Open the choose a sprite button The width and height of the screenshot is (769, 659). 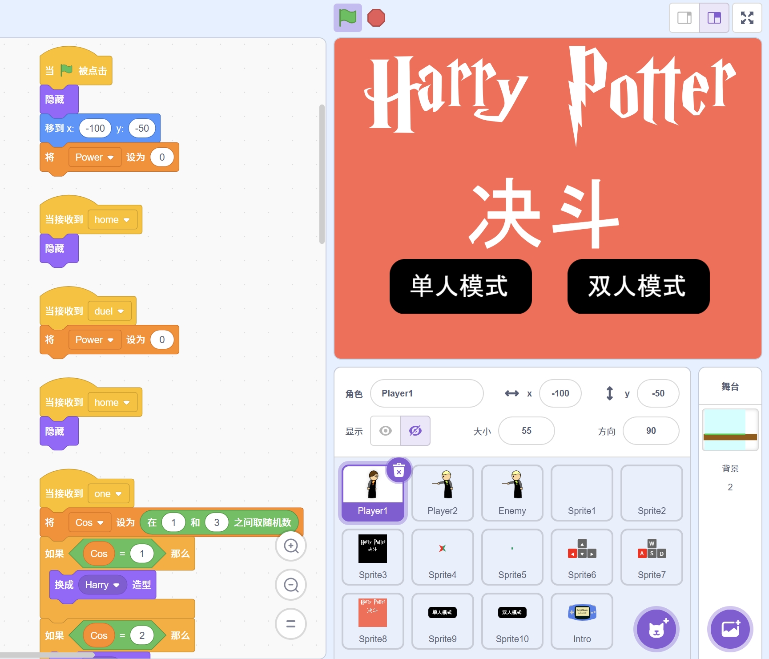pos(656,629)
